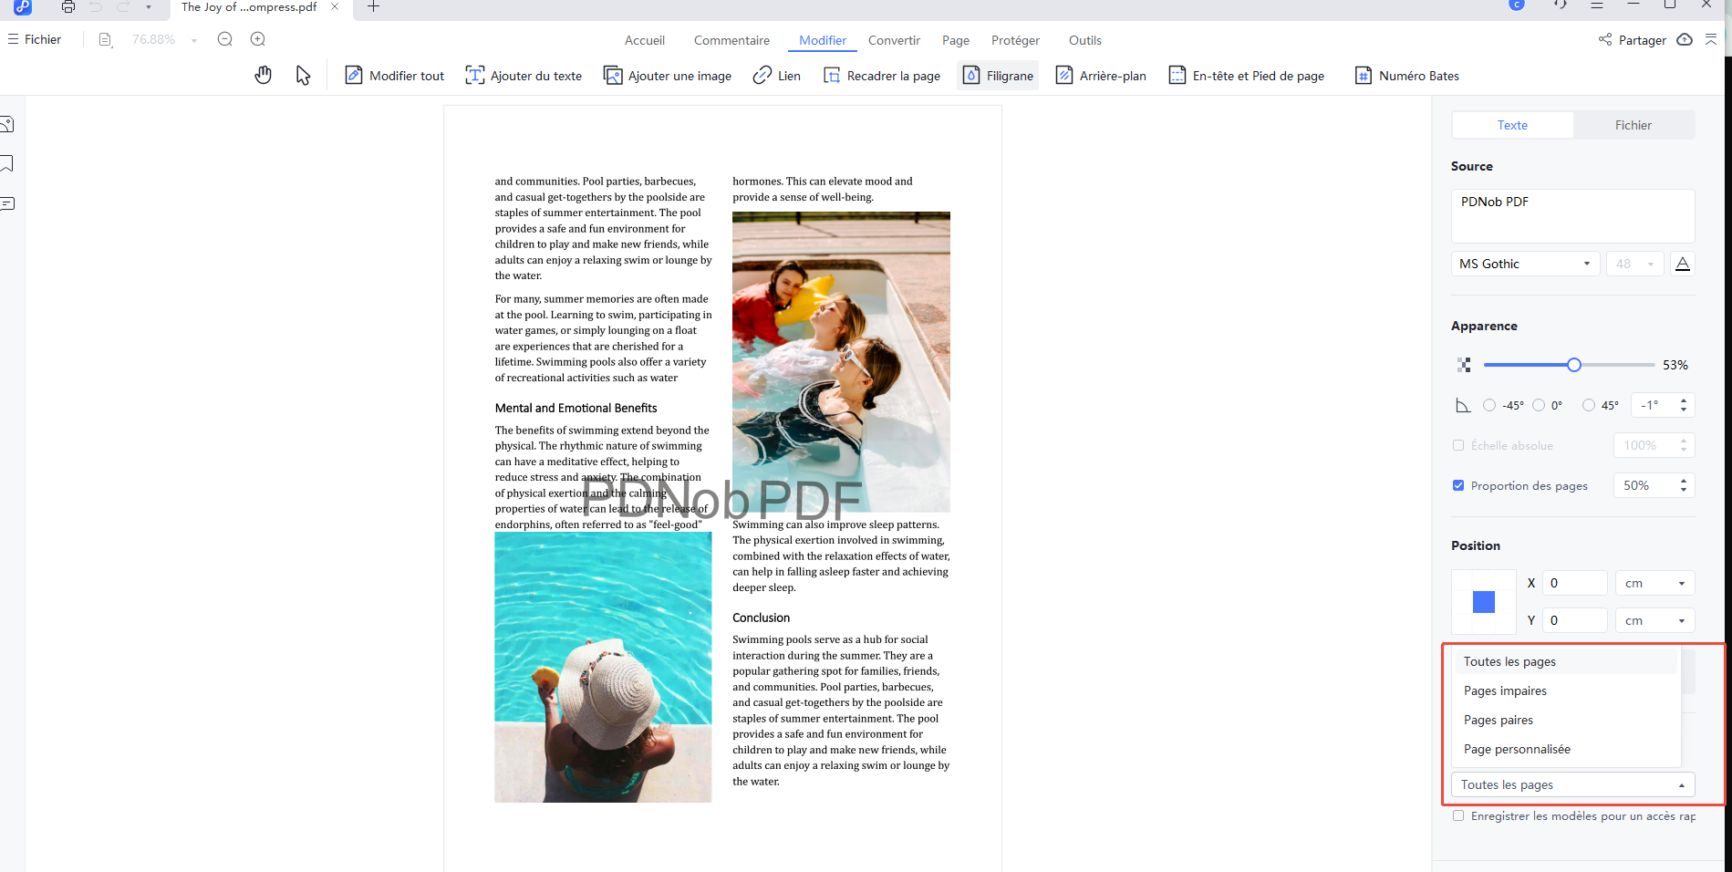Select the 45° rotation radio button

pos(1588,404)
